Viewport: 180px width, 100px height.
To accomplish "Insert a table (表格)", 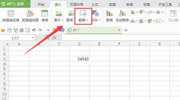I will [45, 16].
